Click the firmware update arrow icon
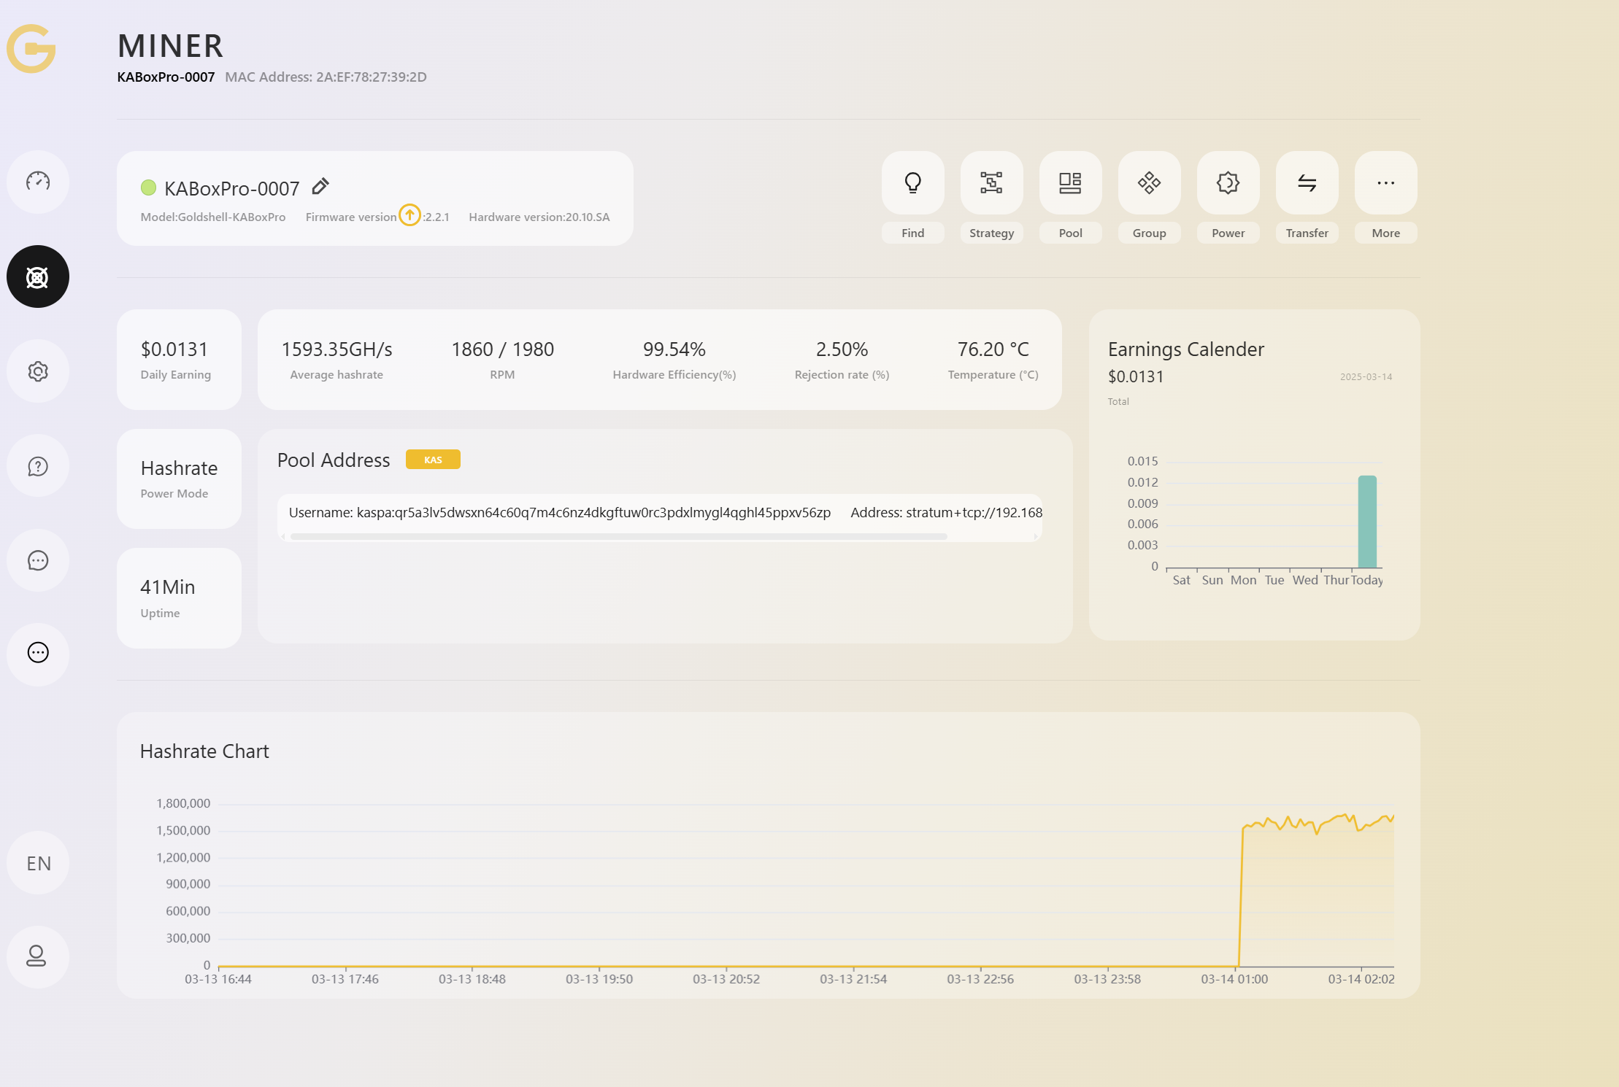This screenshot has width=1619, height=1087. coord(409,215)
